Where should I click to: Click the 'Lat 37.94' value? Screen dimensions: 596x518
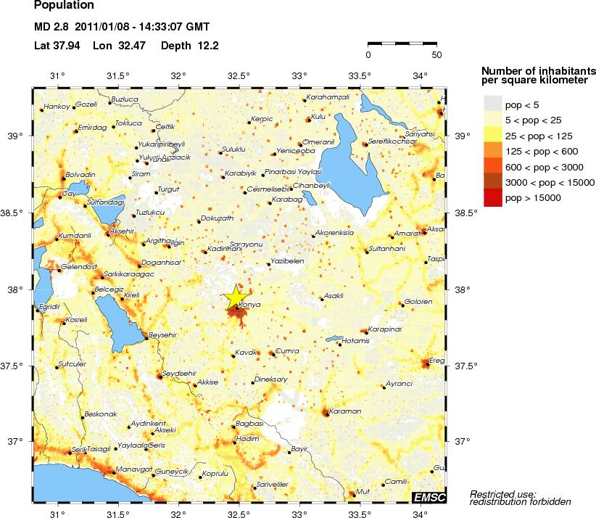coord(57,46)
